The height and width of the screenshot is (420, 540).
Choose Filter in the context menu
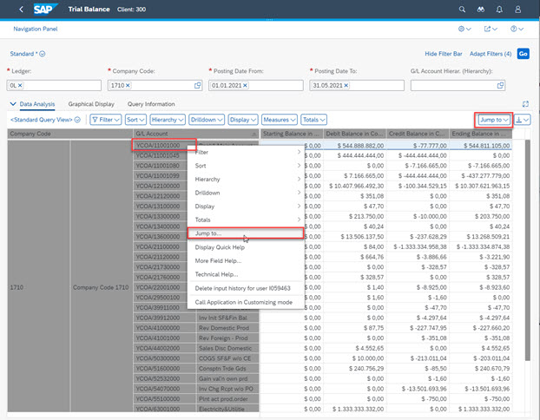(246, 152)
